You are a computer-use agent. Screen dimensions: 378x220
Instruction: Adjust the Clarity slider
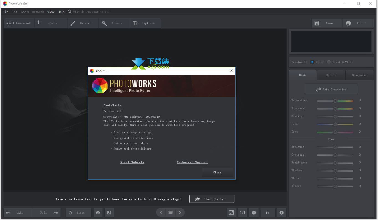point(335,116)
